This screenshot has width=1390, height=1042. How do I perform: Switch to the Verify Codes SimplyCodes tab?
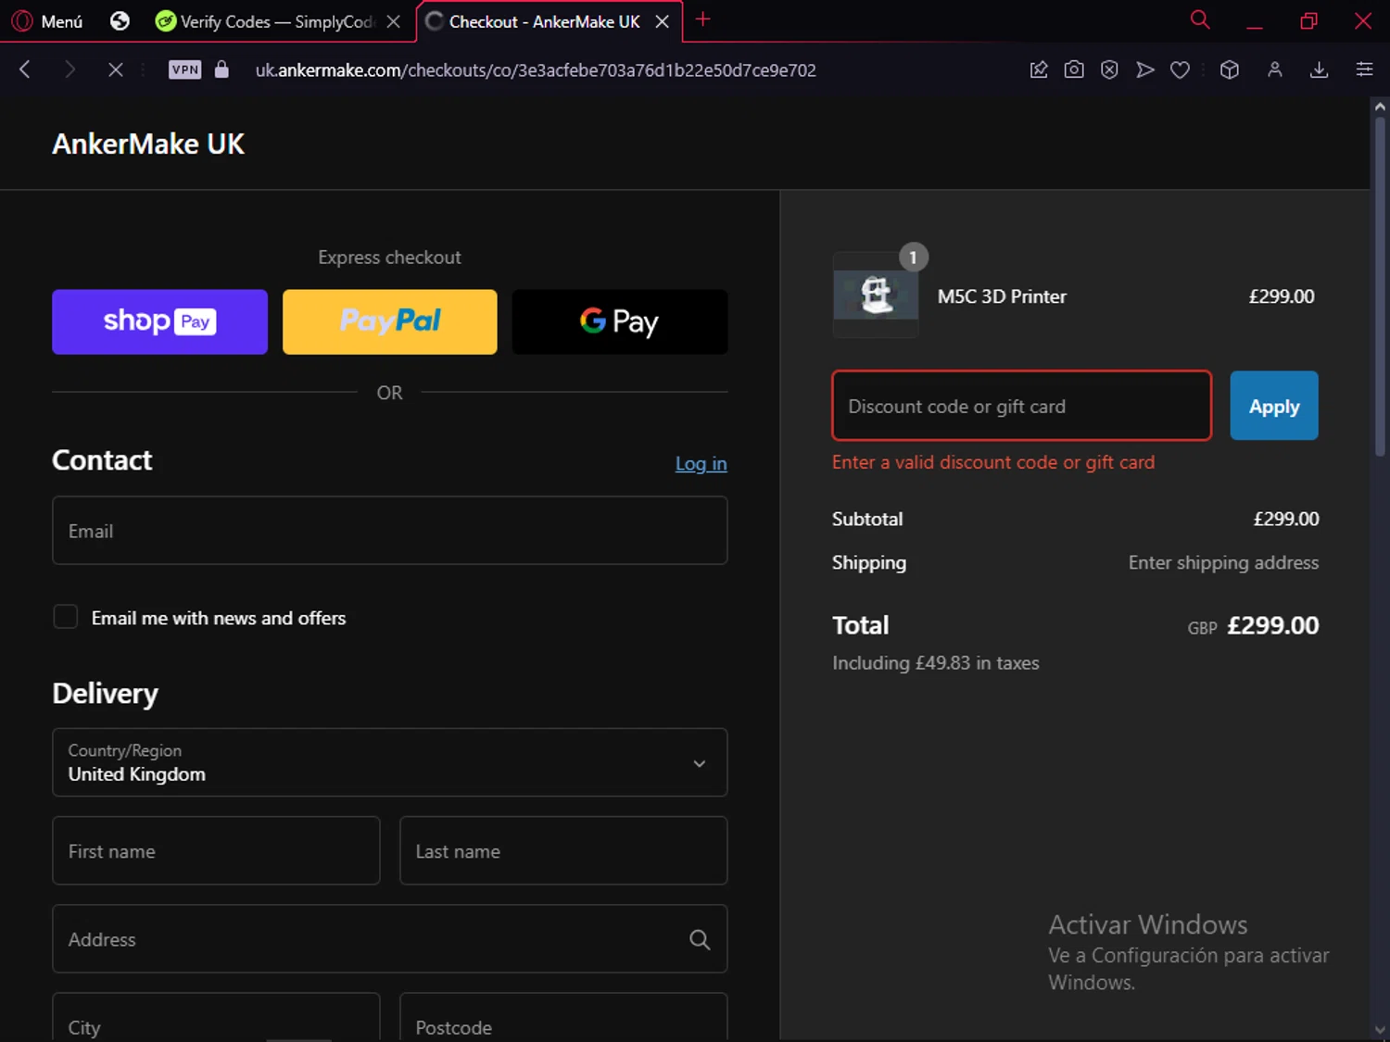click(x=265, y=21)
